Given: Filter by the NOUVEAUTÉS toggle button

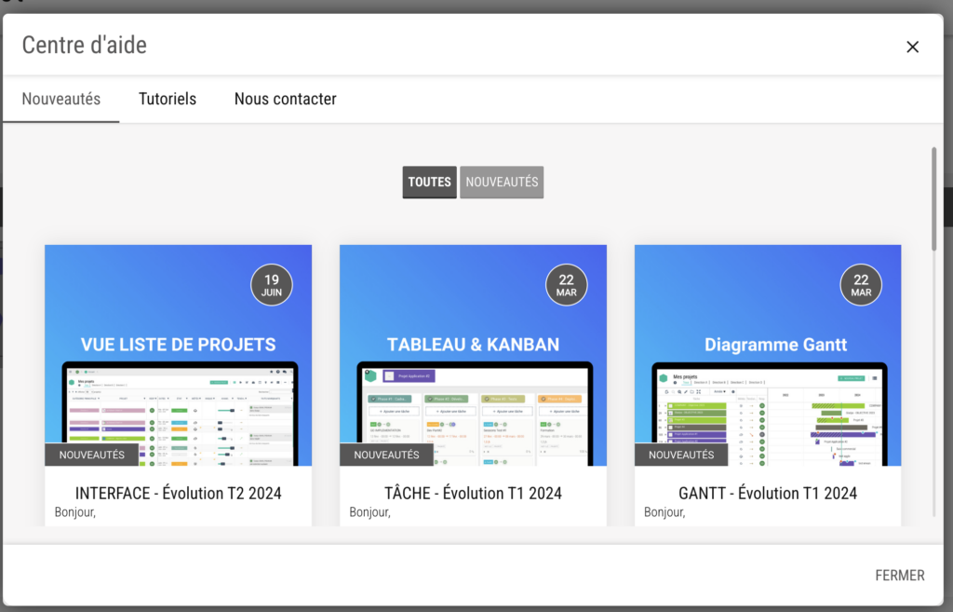Looking at the screenshot, I should click(x=502, y=183).
